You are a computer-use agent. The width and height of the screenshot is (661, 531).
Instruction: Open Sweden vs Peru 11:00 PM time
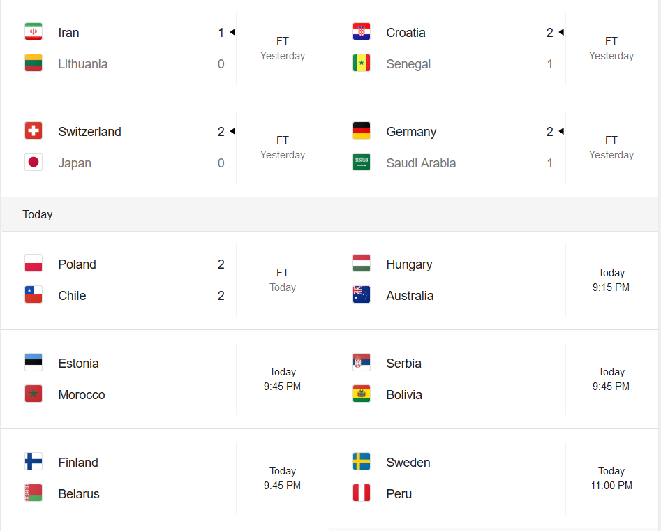click(611, 479)
